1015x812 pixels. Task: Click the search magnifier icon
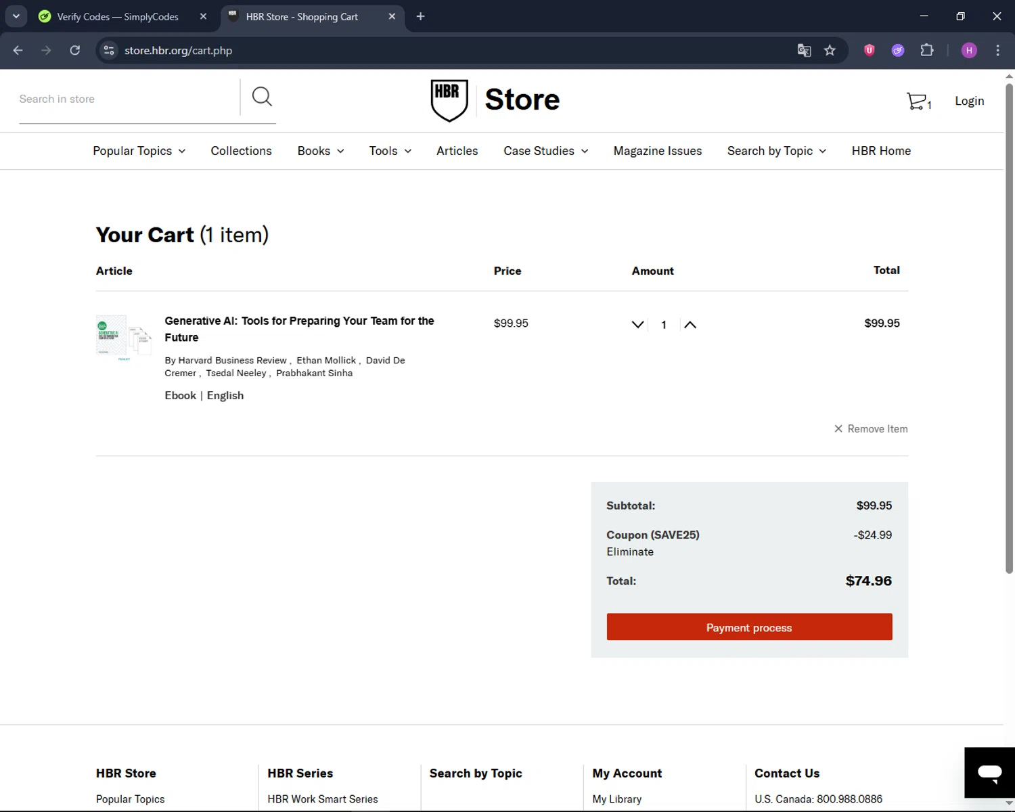tap(262, 97)
